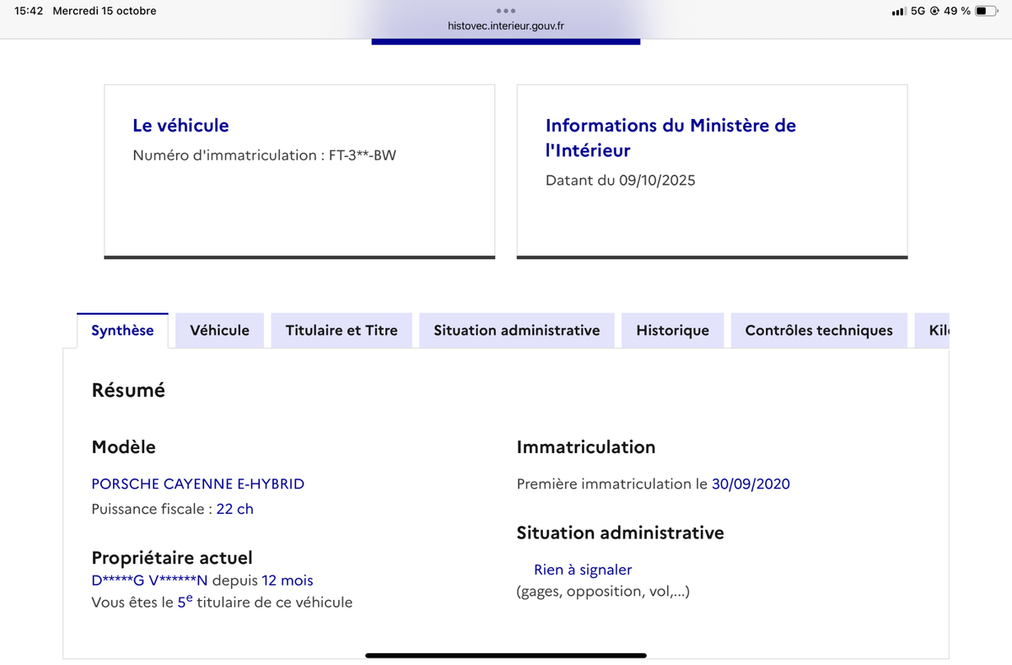1012x665 pixels.
Task: Click Rien à signaler status
Action: click(583, 570)
